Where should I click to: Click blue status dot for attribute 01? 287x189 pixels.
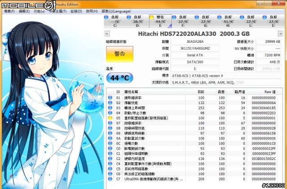110,98
